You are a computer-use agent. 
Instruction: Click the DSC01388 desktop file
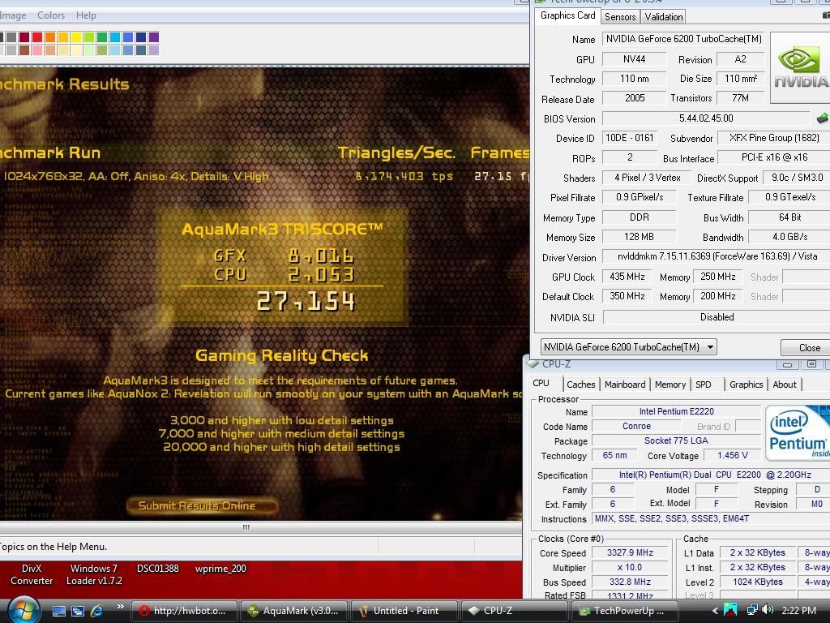(158, 569)
